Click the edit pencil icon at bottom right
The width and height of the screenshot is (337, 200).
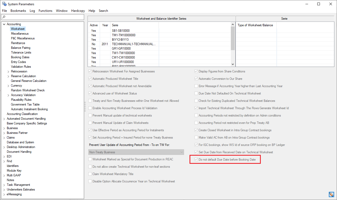click(331, 194)
